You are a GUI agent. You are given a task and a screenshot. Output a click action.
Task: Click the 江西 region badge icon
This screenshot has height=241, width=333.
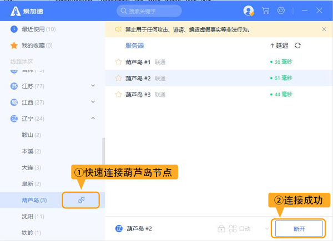point(14,102)
